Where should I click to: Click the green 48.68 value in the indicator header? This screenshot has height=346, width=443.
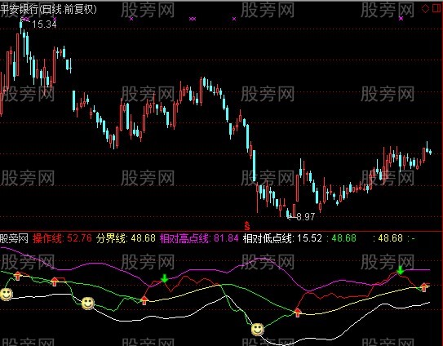point(343,238)
